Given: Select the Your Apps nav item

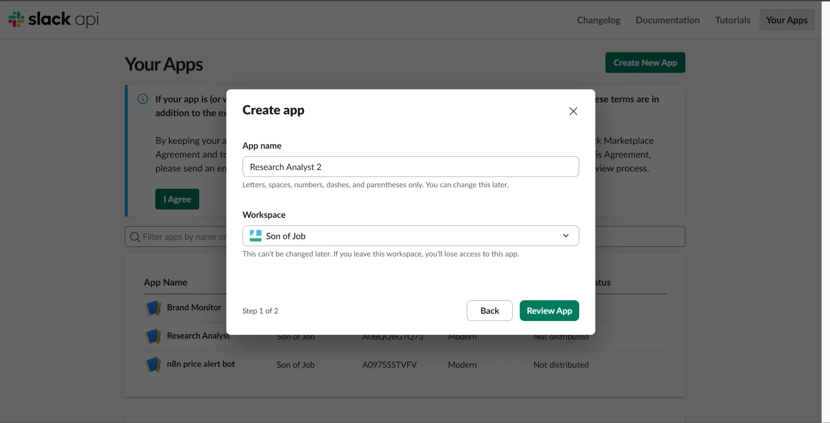Looking at the screenshot, I should coord(787,20).
